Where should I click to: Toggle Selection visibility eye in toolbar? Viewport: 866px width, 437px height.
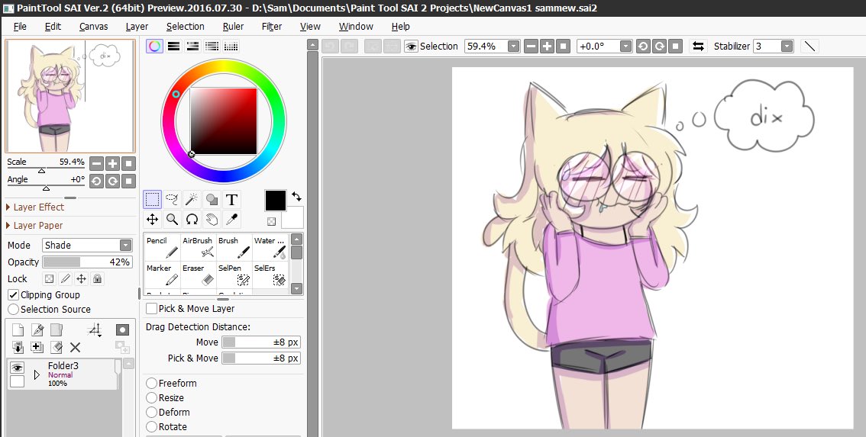[x=411, y=47]
